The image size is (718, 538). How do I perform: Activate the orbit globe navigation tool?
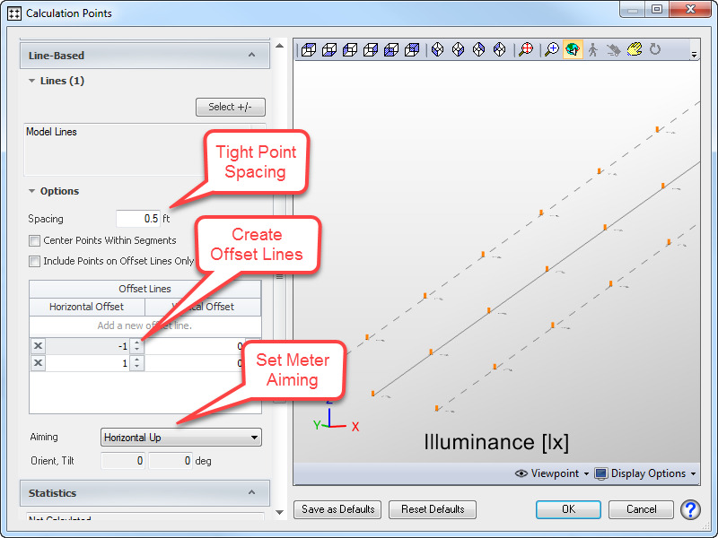[573, 49]
